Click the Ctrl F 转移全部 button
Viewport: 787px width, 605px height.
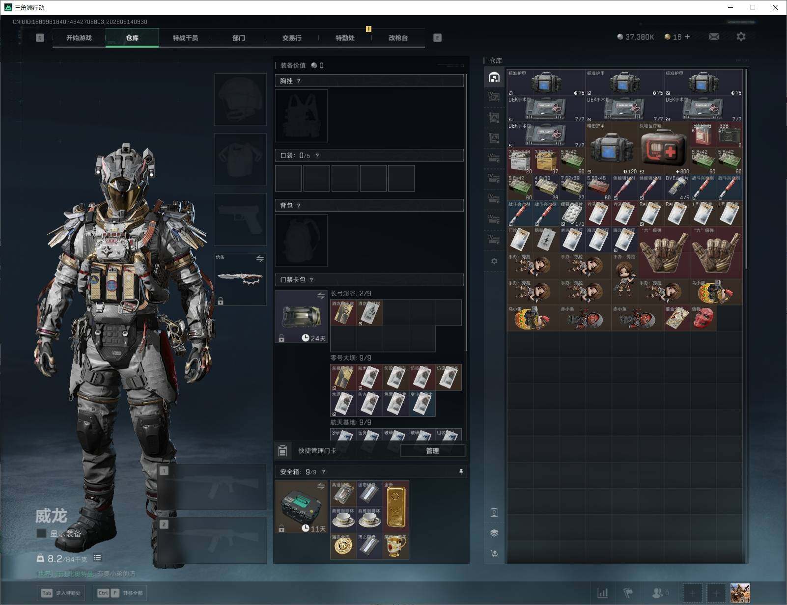click(121, 593)
